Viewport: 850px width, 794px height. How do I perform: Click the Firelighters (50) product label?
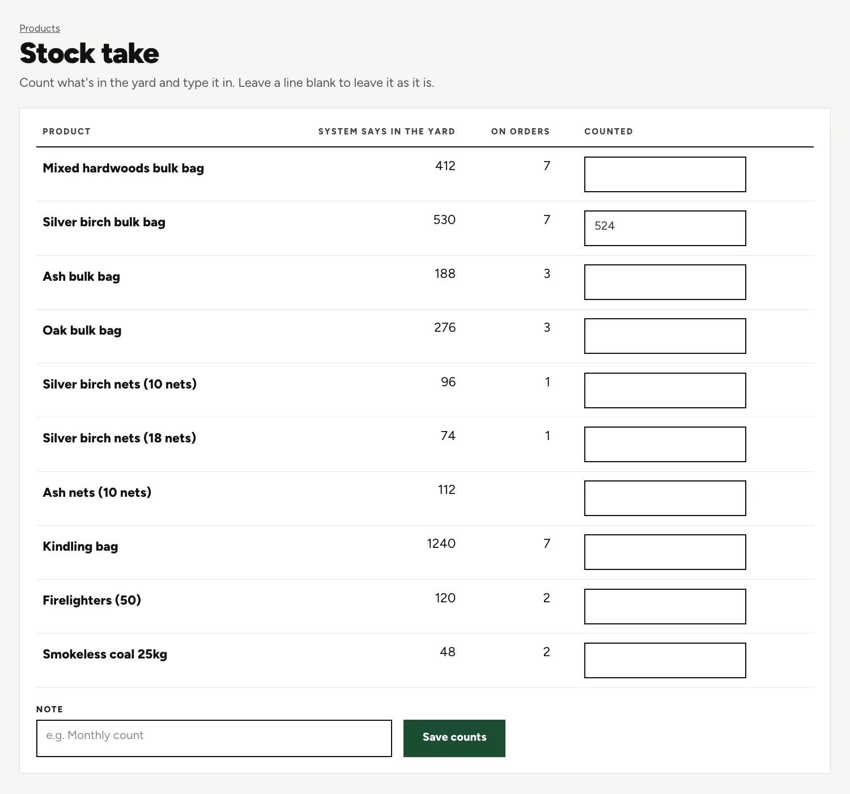pos(92,601)
